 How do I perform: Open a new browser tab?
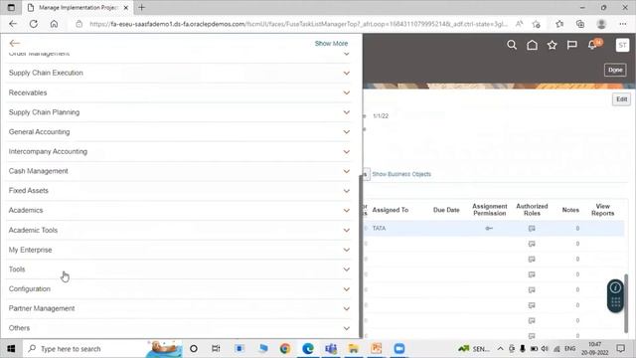[x=141, y=7]
